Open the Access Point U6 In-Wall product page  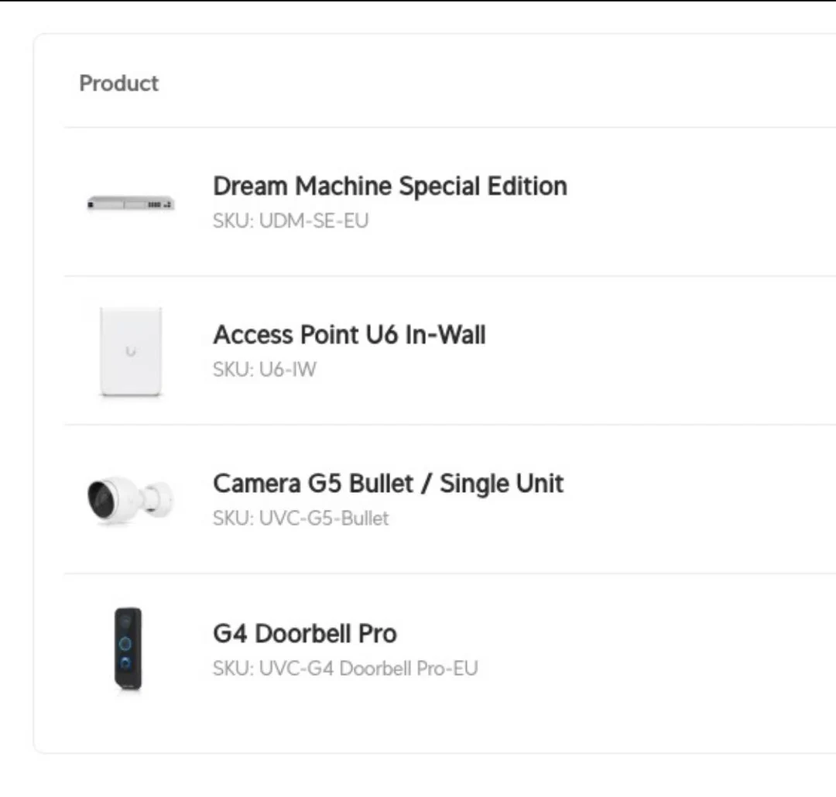[349, 334]
